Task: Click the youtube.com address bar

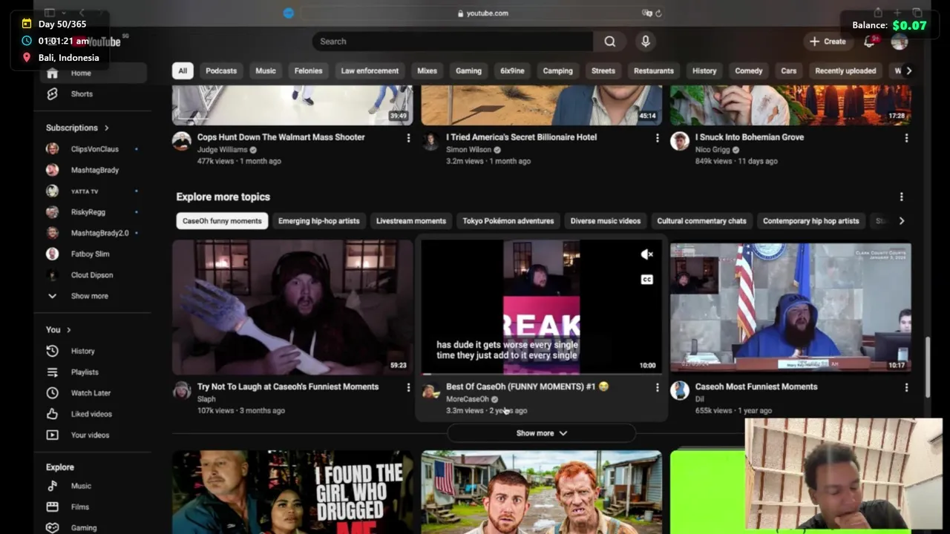Action: pos(482,13)
